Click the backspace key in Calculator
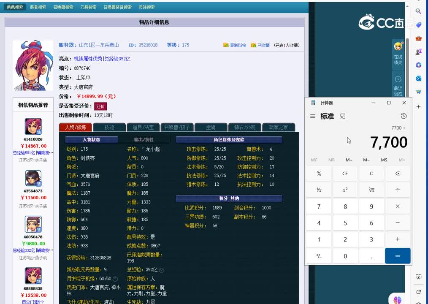This screenshot has width=428, height=304. [398, 174]
